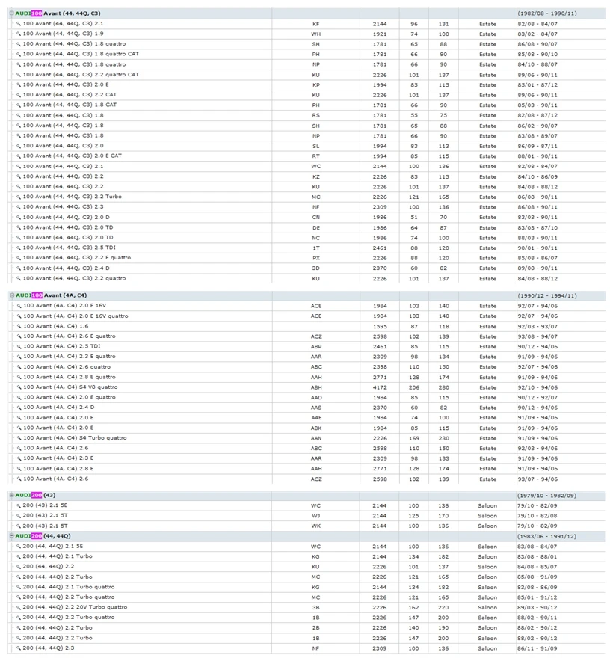This screenshot has width=613, height=661.
Task: Open 100 Avant (4A, C4) 2.8 E quattro entry
Action: pos(69,377)
